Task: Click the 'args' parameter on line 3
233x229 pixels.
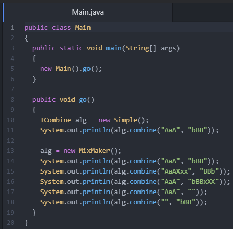Action: tap(168, 48)
